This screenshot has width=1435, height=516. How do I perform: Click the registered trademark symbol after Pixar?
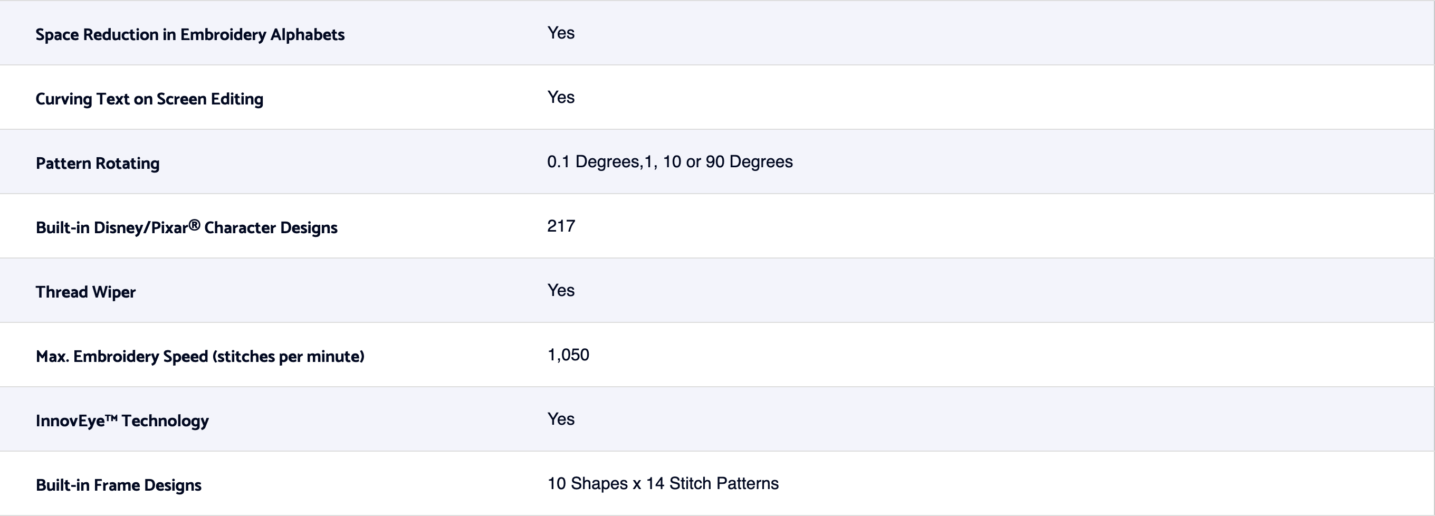tap(194, 225)
